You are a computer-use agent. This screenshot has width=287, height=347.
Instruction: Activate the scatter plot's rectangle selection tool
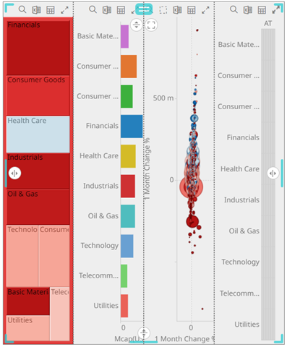163,10
